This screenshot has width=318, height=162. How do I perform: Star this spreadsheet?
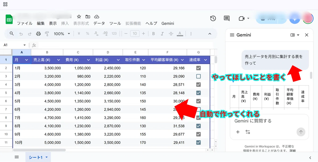79,16
